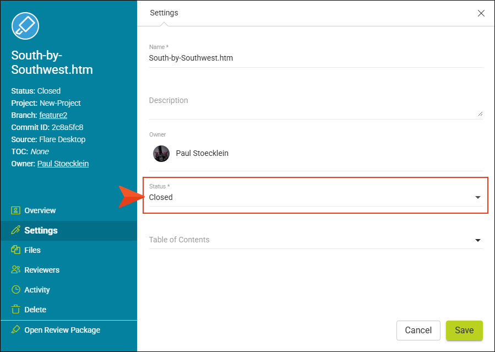
Task: Click the Reviewers people icon
Action: [15, 269]
